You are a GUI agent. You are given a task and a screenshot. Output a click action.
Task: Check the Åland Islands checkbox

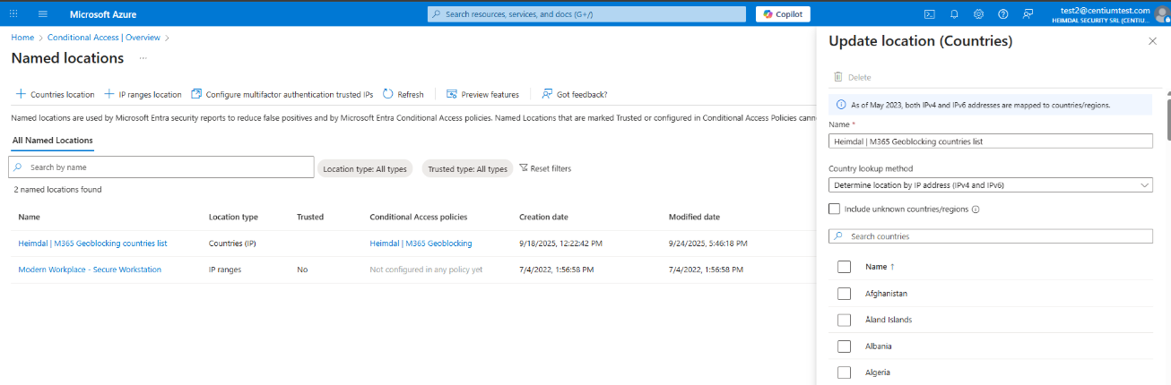(x=844, y=320)
